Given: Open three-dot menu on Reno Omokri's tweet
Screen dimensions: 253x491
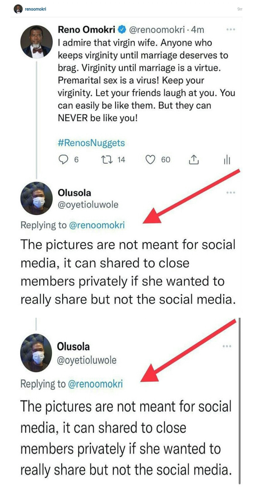Looking at the screenshot, I should point(231,30).
